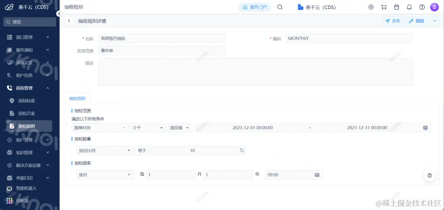Open the 固定值 value type dropdown
This screenshot has width=444, height=210.
pyautogui.click(x=180, y=128)
